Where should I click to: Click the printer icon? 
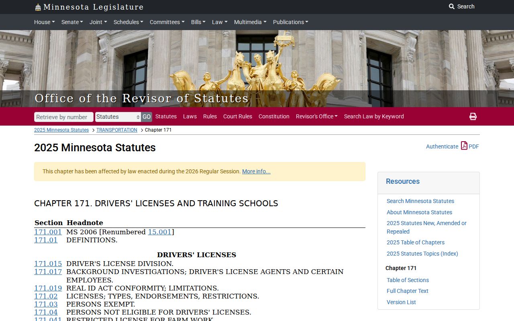(x=473, y=116)
